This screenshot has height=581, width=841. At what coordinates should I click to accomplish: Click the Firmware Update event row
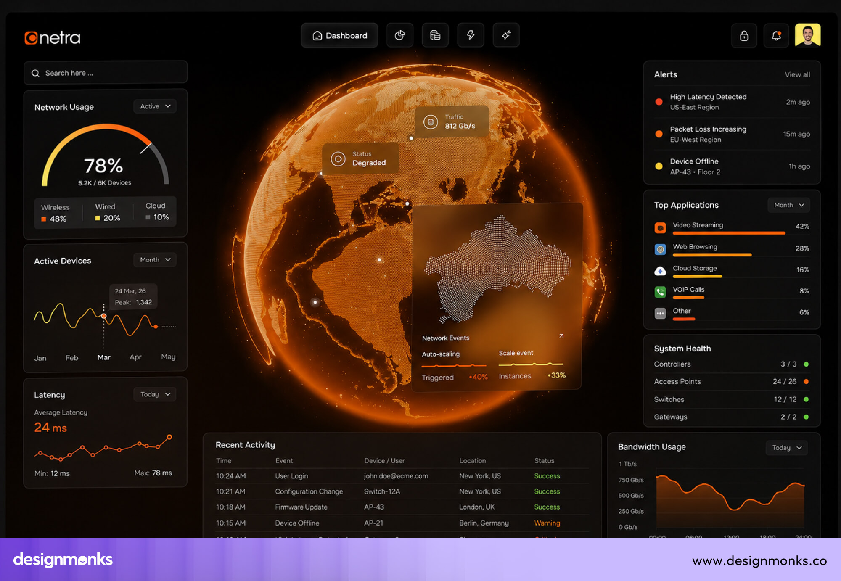click(x=402, y=507)
